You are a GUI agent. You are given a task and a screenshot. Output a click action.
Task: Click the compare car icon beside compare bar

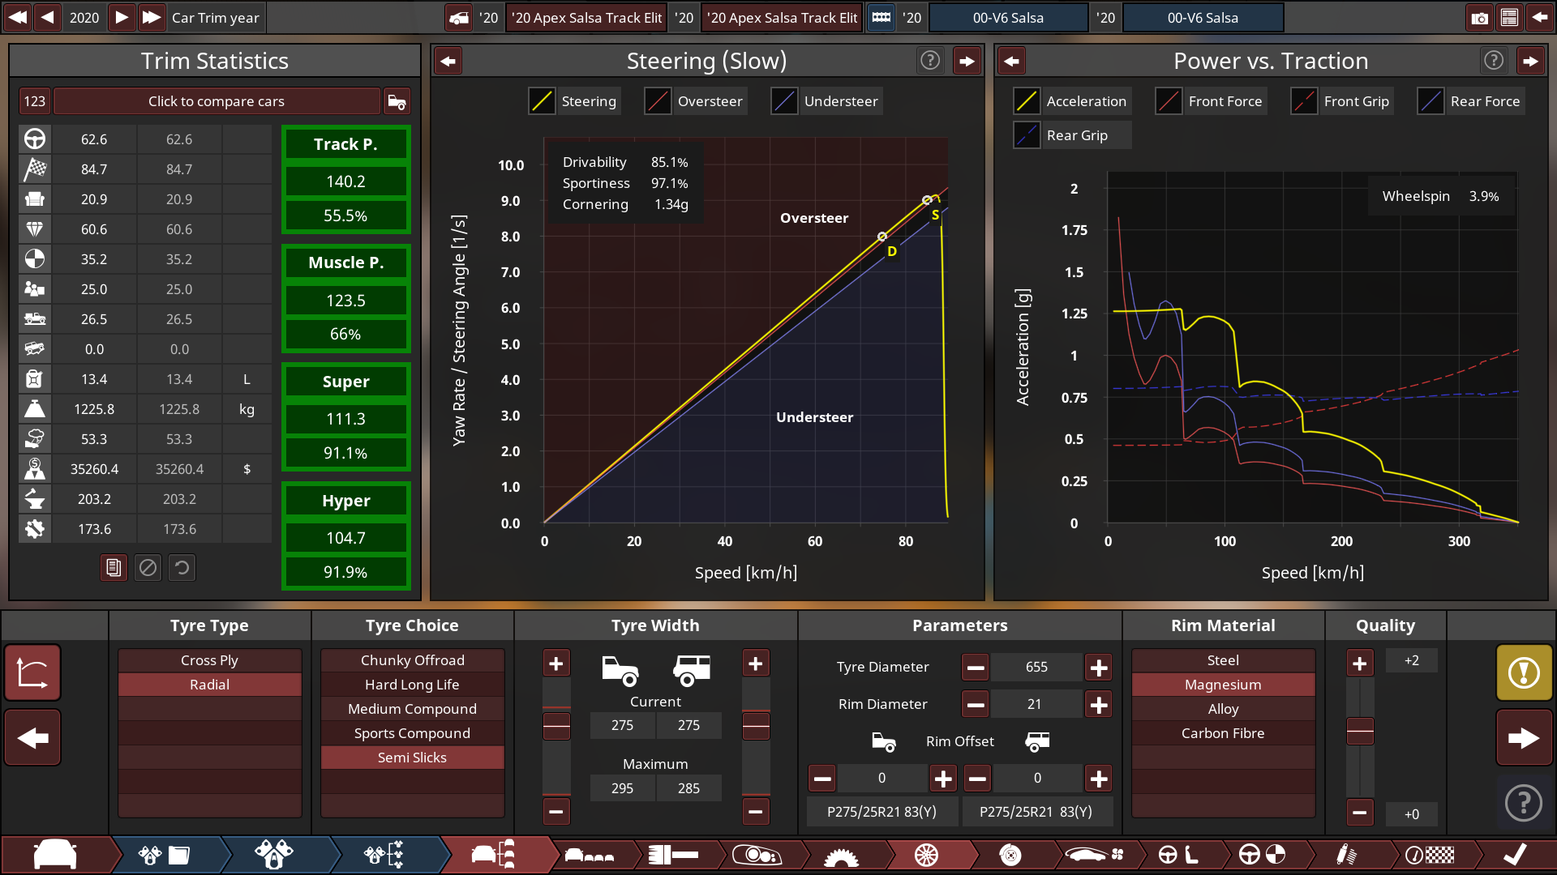397,101
